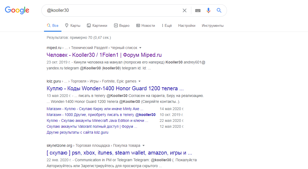Click the 10 окт. 2019 г. date
Viewport: 308px width, 169px height.
(x=171, y=115)
